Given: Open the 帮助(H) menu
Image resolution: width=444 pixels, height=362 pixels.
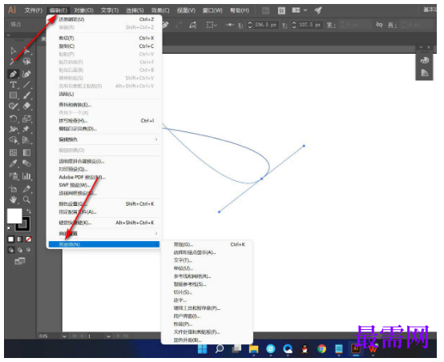Looking at the screenshot, I should click(240, 10).
